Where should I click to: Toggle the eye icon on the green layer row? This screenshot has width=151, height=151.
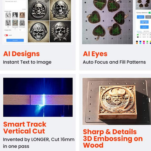pyautogui.click(x=148, y=35)
